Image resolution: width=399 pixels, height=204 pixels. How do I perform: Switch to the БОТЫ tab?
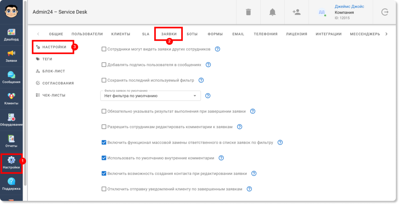click(x=192, y=34)
